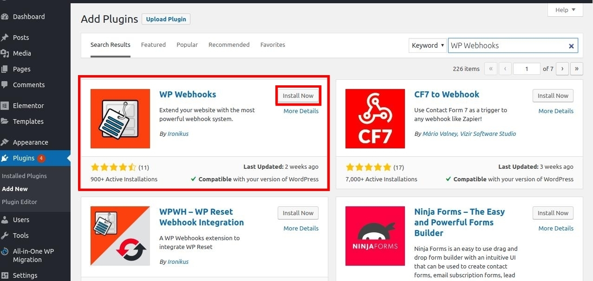
Task: Click CF7 to Webhook star rating
Action: click(368, 167)
